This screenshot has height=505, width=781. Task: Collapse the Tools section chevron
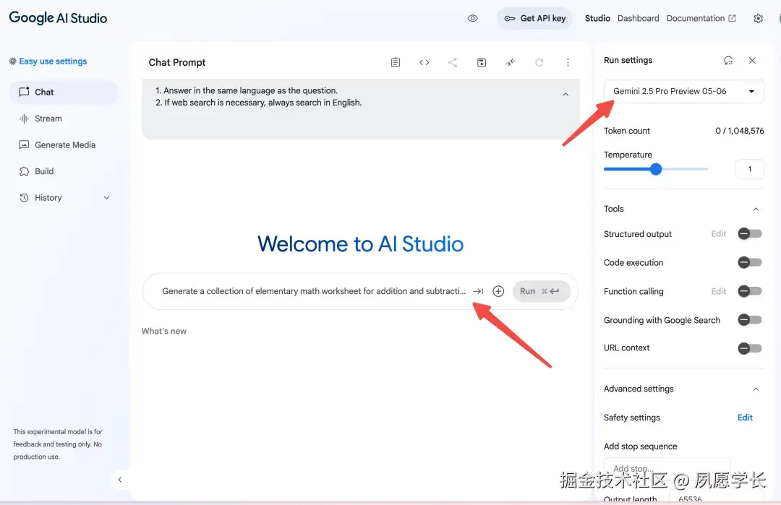tap(756, 209)
